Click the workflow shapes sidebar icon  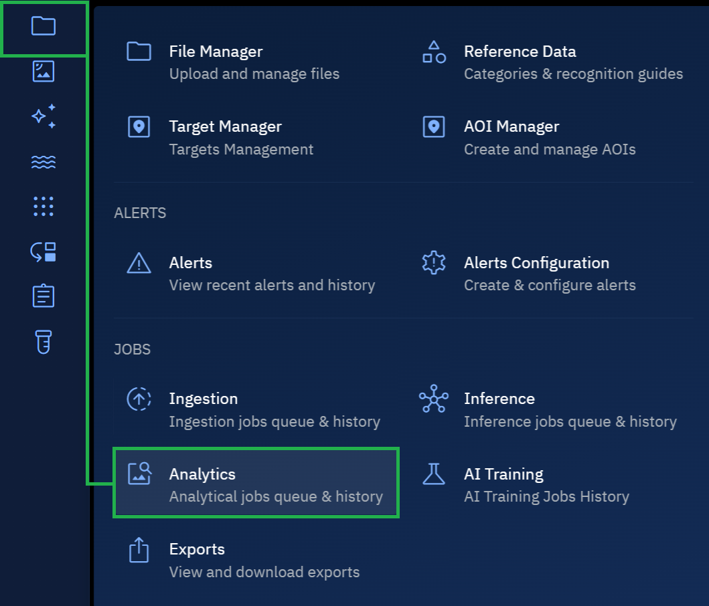(44, 251)
